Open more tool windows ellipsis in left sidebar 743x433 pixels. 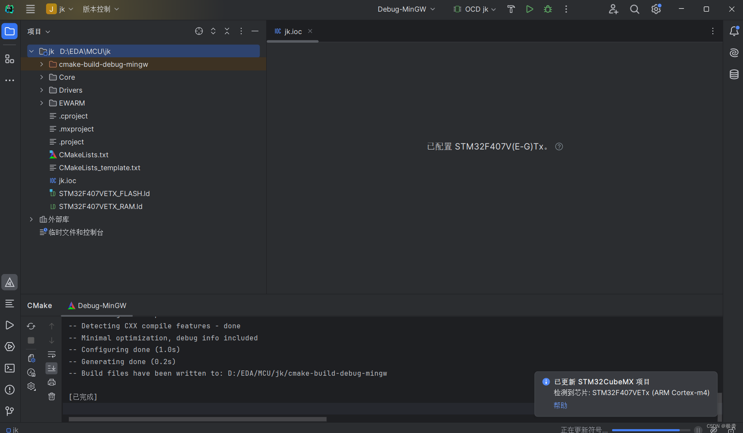(9, 80)
